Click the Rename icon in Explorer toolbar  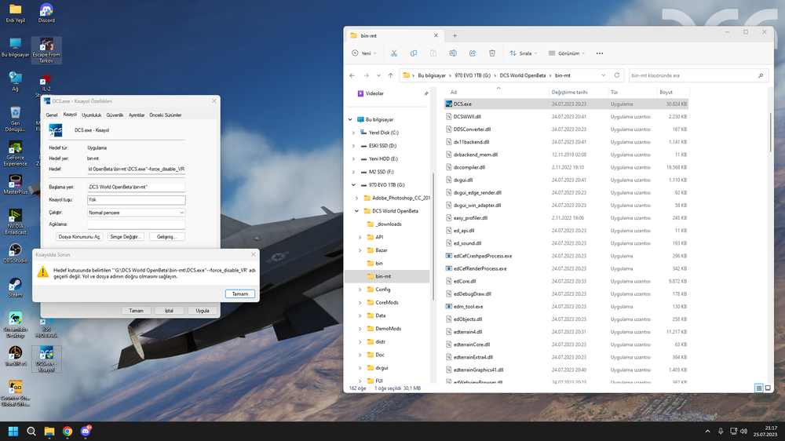click(453, 53)
